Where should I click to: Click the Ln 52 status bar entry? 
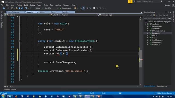(80, 93)
